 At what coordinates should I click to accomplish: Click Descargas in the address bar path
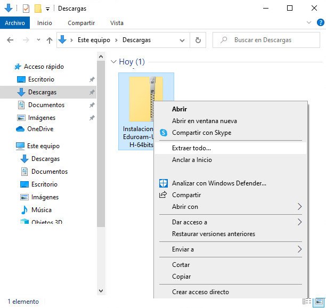[136, 40]
